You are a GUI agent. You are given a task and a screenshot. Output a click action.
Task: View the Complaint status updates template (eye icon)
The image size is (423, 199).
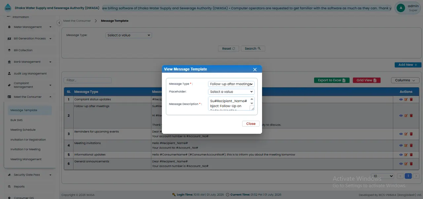[x=401, y=99]
